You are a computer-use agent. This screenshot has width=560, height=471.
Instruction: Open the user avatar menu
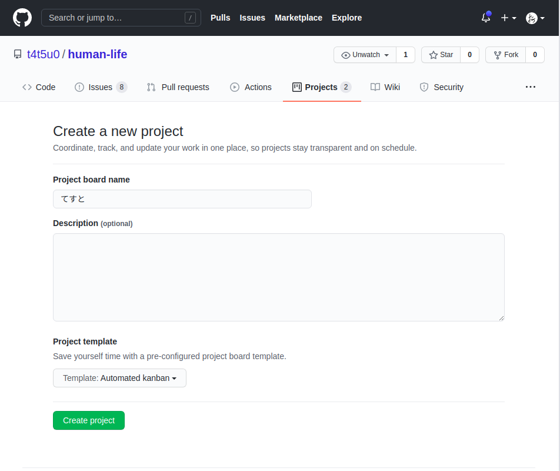(x=535, y=18)
